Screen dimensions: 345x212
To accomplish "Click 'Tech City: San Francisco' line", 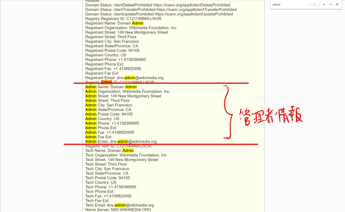I will 107,169.
